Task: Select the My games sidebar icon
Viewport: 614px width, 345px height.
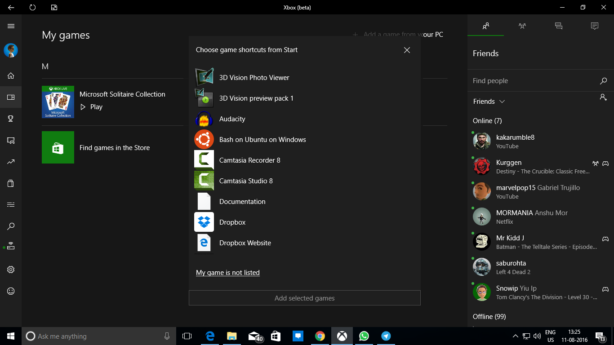Action: [11, 97]
